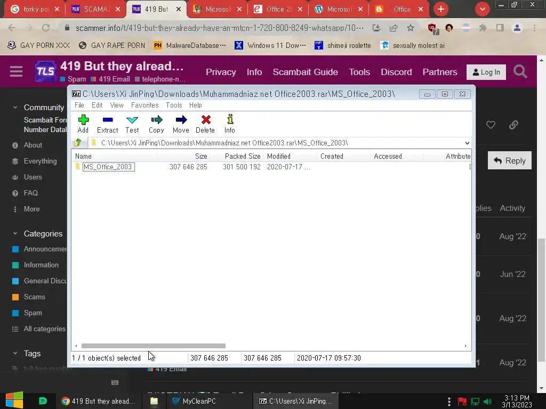This screenshot has width=546, height=409.
Task: Copy post link with the chain icon
Action: click(513, 125)
